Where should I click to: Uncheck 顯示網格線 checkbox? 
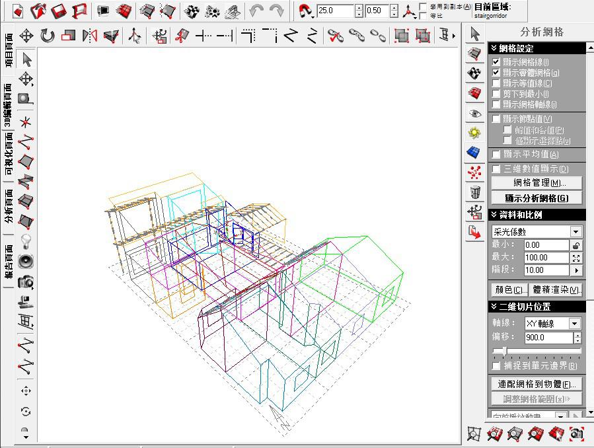pos(496,62)
